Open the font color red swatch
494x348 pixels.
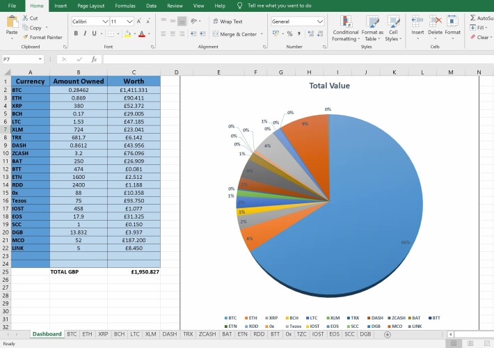click(x=142, y=33)
